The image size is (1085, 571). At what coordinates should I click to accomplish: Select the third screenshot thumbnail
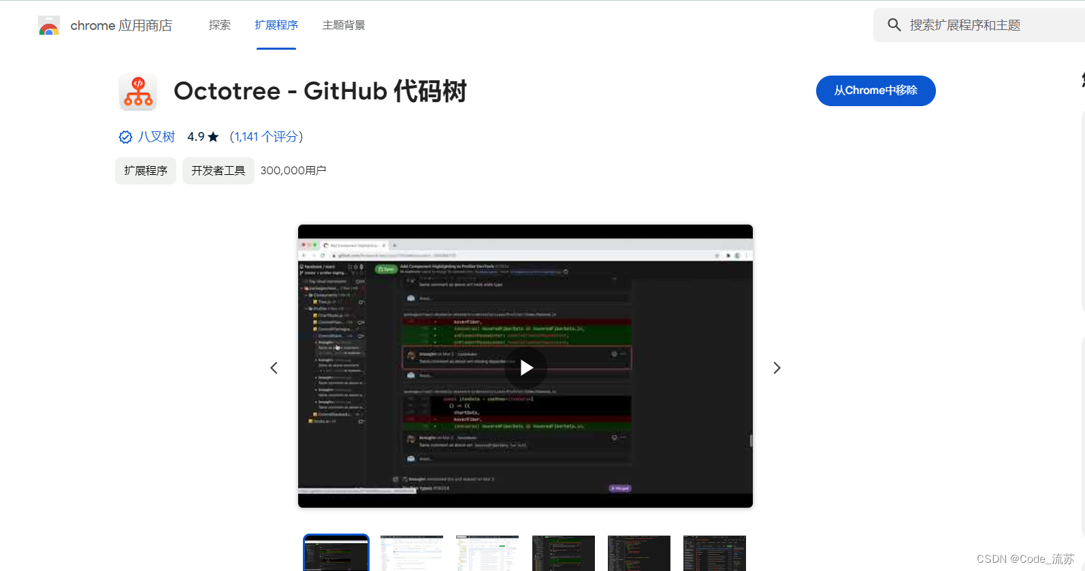click(x=487, y=553)
